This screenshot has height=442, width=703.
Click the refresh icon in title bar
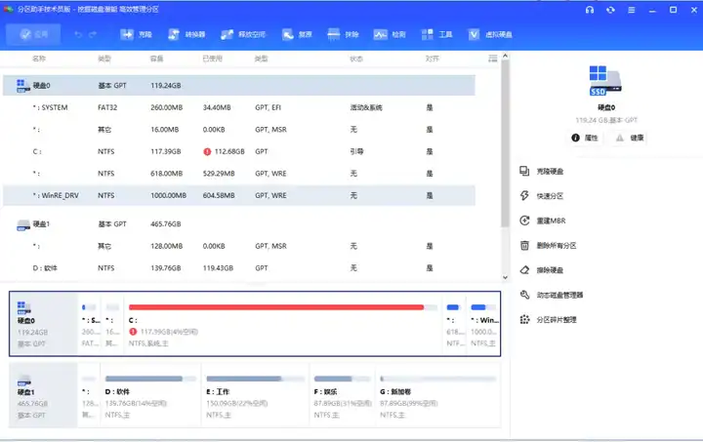click(x=610, y=10)
